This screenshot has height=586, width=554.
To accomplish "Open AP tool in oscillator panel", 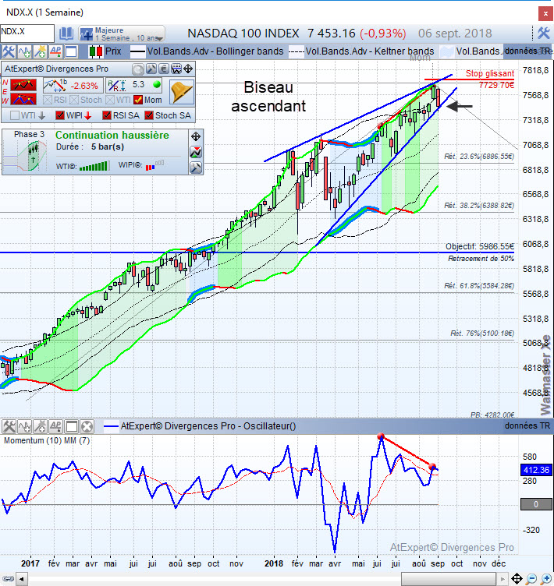I will pyautogui.click(x=55, y=426).
